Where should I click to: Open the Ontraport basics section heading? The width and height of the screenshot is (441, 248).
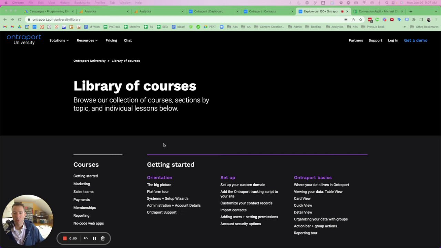[313, 177]
